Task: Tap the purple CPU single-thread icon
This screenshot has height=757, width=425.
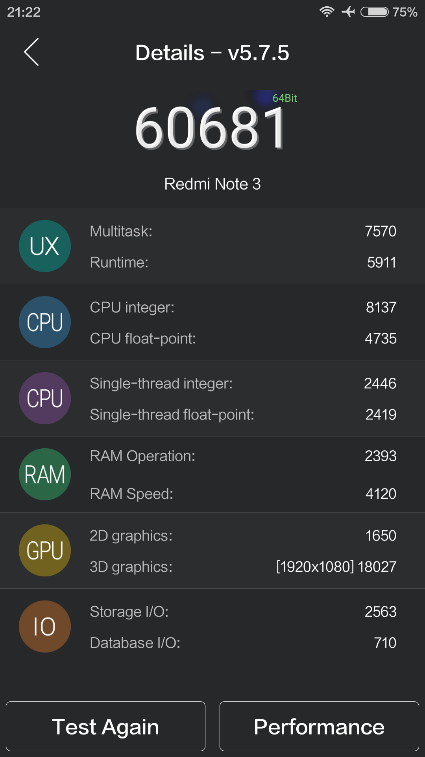Action: (45, 398)
